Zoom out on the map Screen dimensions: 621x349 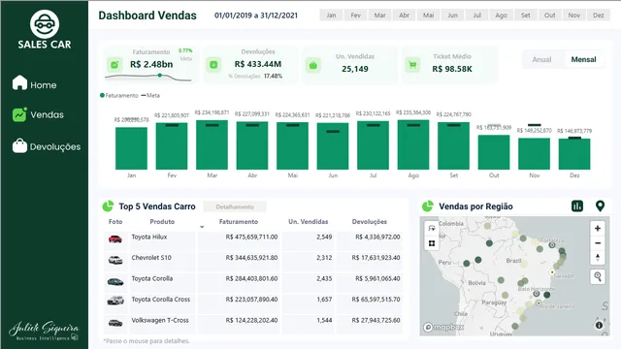click(598, 243)
